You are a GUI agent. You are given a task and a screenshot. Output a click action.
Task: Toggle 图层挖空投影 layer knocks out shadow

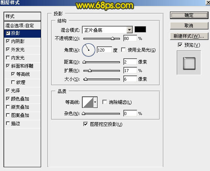[86, 124]
